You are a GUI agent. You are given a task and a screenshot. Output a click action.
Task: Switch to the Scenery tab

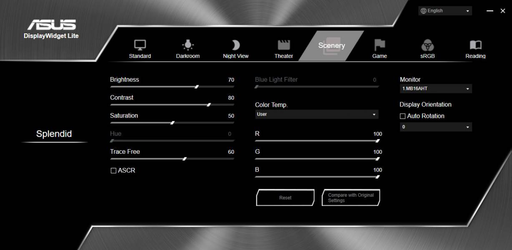(x=331, y=46)
